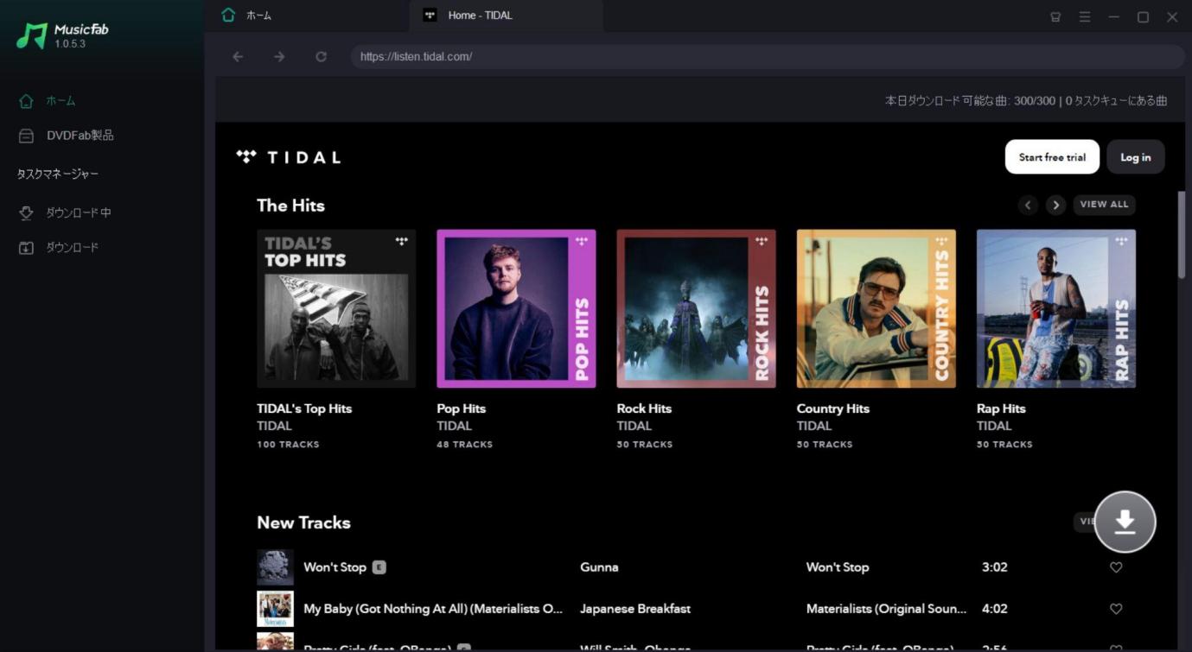The width and height of the screenshot is (1192, 652).
Task: Open Rock Hits playlist cover
Action: coord(696,308)
